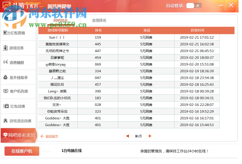Click the page number indicator 第1页
This screenshot has height=164, width=242.
click(x=138, y=136)
